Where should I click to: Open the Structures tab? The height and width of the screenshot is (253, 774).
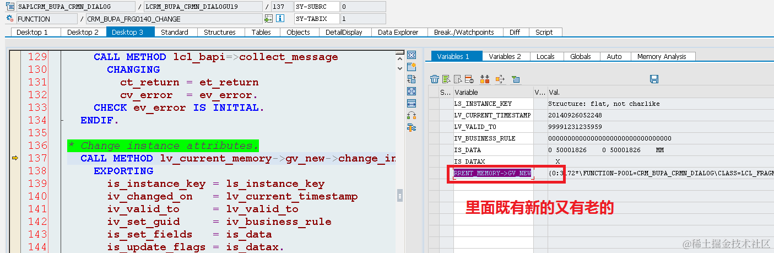pos(220,32)
